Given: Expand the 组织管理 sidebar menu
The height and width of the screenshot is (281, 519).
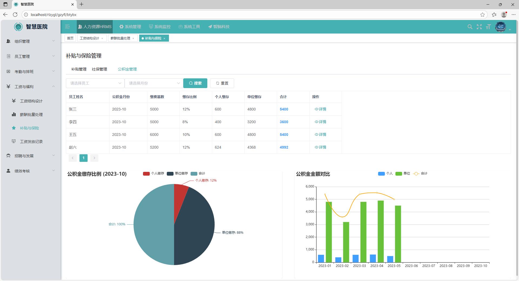Looking at the screenshot, I should pyautogui.click(x=30, y=41).
